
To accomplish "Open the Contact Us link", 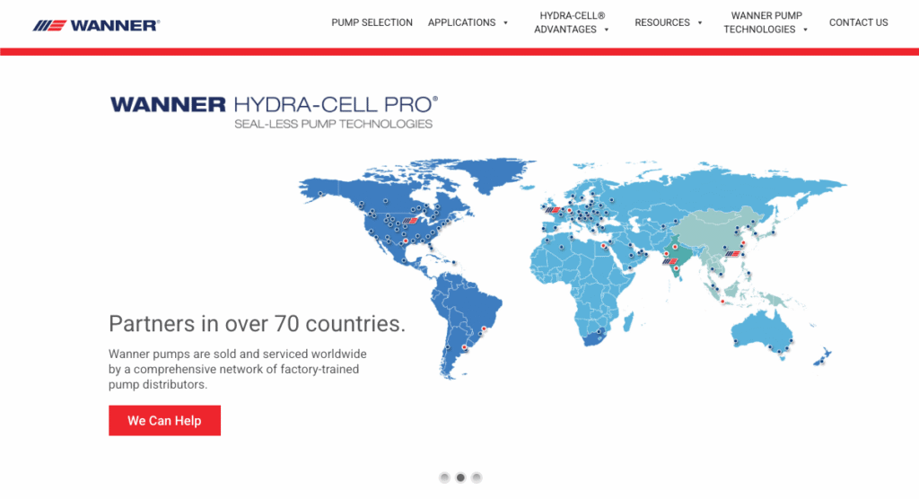I will pos(858,22).
